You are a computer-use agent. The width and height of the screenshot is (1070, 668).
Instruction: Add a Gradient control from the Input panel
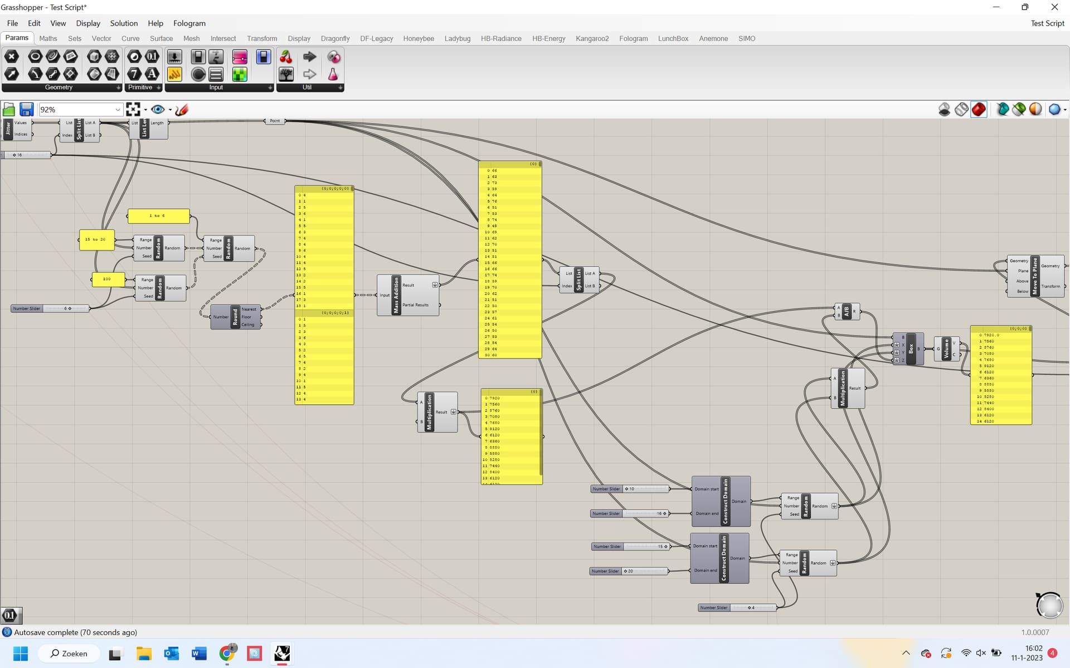coord(240,57)
